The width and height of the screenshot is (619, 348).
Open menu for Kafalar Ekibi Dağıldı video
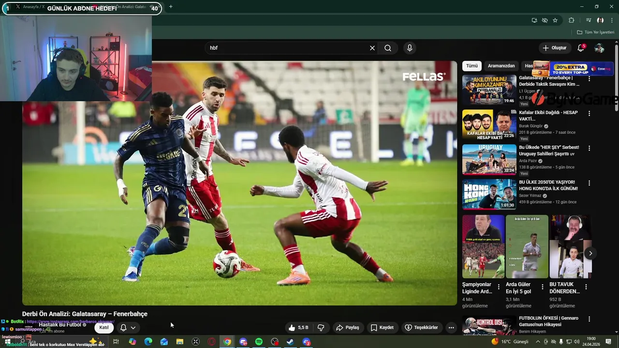click(x=589, y=114)
